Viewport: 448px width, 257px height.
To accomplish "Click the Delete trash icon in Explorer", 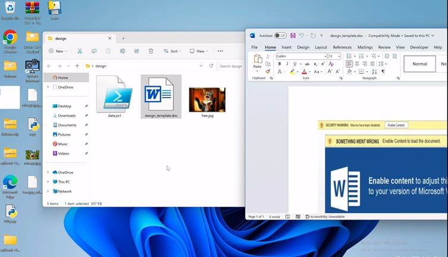I will click(x=151, y=51).
